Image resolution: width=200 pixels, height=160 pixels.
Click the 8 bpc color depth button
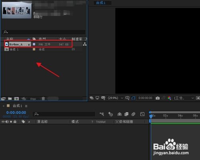point(33,99)
